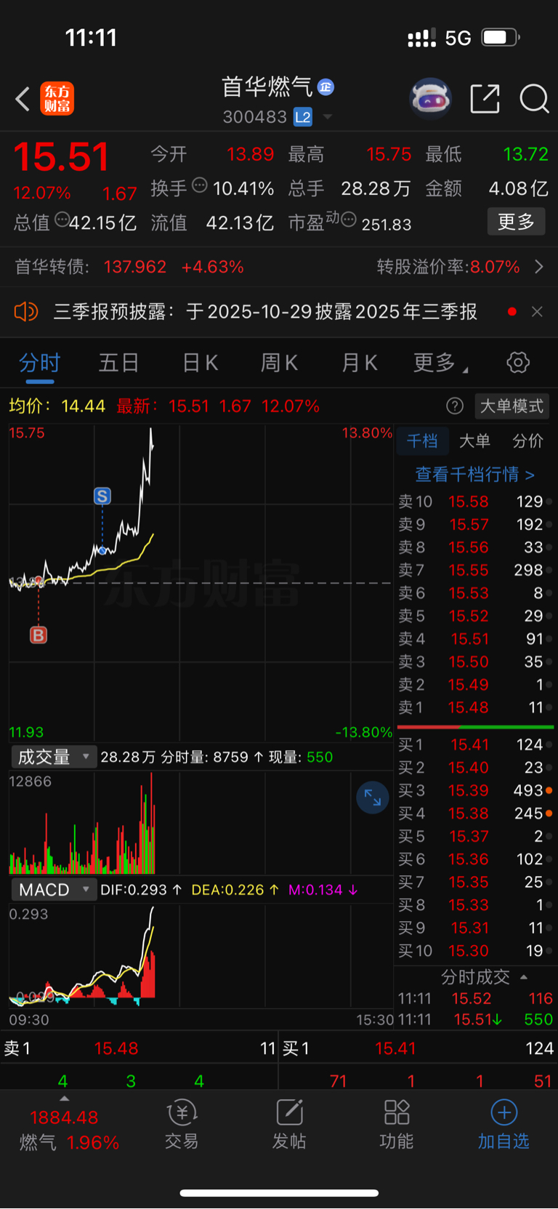Switch to 日K tab

(200, 362)
